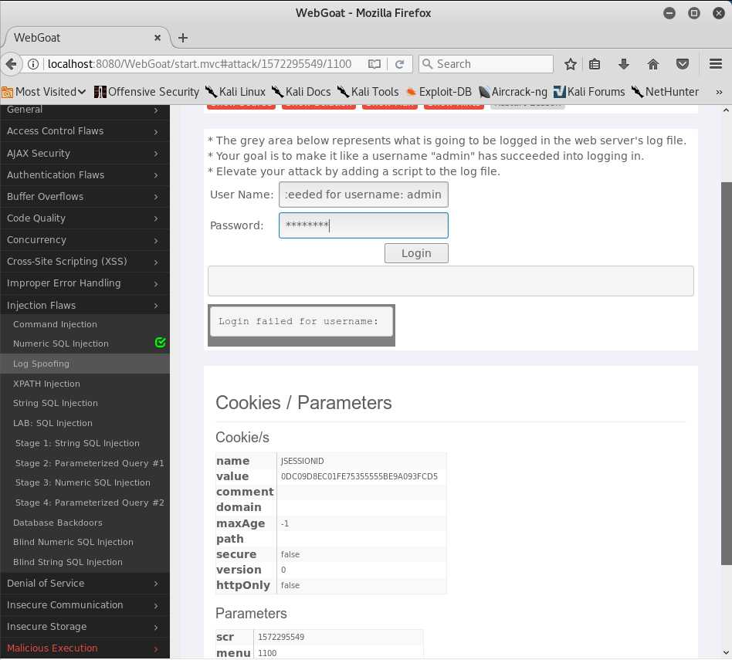Image resolution: width=732 pixels, height=660 pixels.
Task: Open site information icon in address bar
Action: [32, 64]
